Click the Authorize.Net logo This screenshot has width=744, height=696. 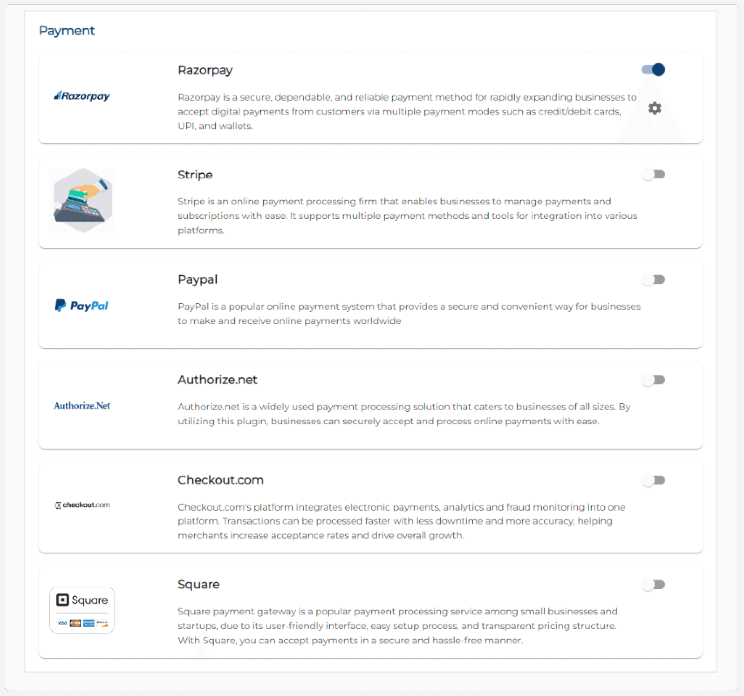[82, 406]
